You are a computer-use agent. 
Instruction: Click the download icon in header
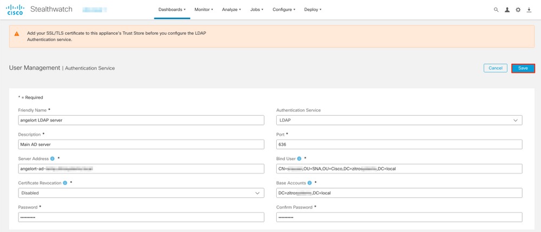tap(529, 10)
